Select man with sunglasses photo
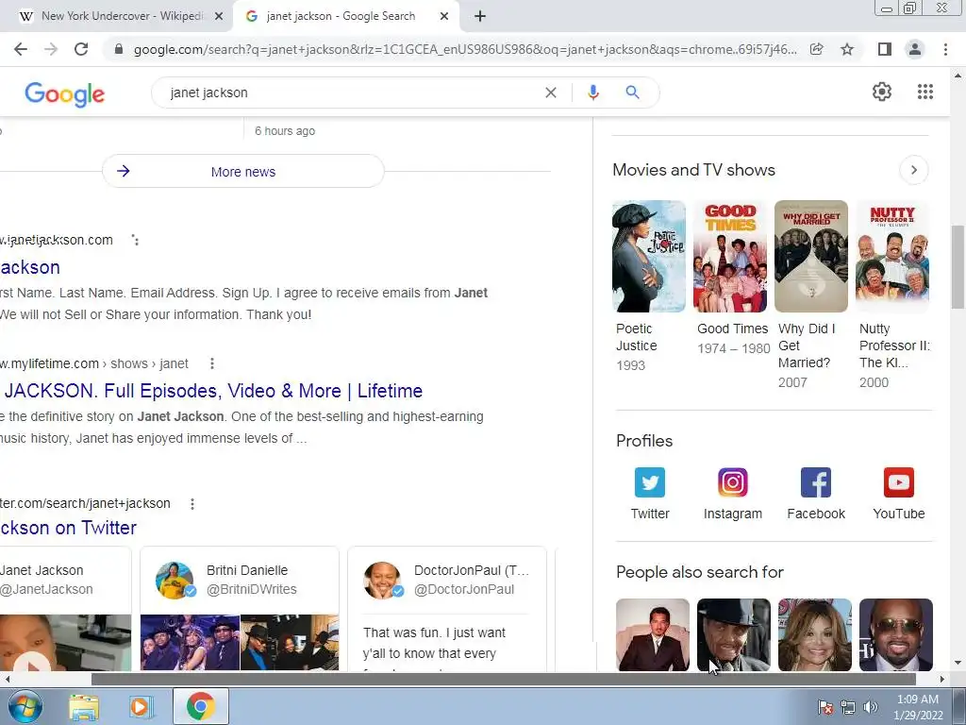This screenshot has height=725, width=966. point(896,634)
